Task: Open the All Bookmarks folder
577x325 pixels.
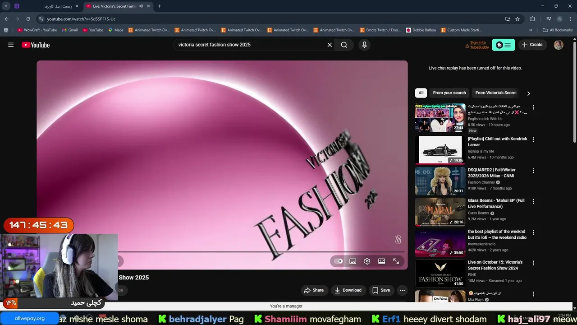Action: click(x=558, y=30)
